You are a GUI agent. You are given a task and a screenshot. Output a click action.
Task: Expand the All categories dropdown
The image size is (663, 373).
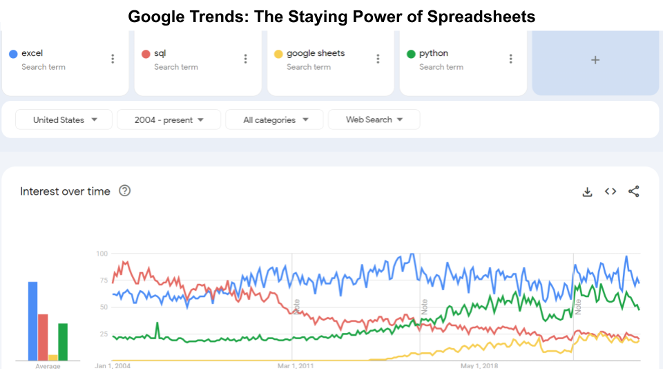(x=275, y=119)
